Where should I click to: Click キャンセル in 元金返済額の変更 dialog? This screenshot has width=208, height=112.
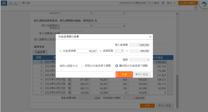(142, 74)
